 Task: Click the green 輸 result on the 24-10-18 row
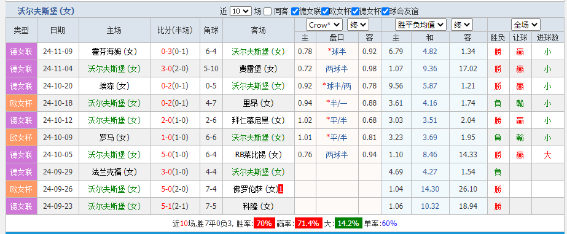[520, 103]
